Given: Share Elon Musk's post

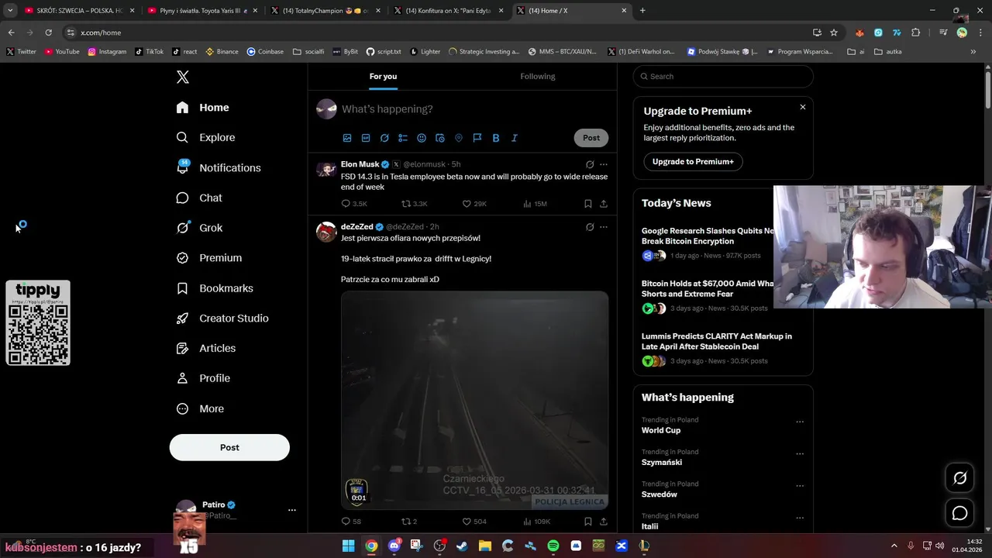Looking at the screenshot, I should [604, 204].
